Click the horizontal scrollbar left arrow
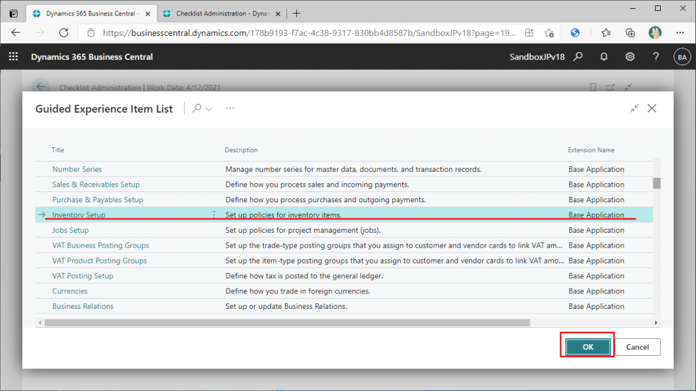This screenshot has width=696, height=391. click(39, 322)
